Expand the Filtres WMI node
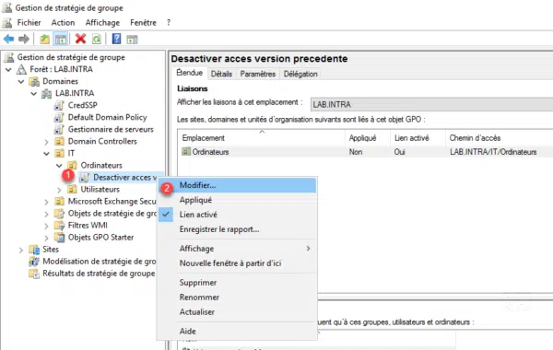This screenshot has width=553, height=350. (x=47, y=226)
